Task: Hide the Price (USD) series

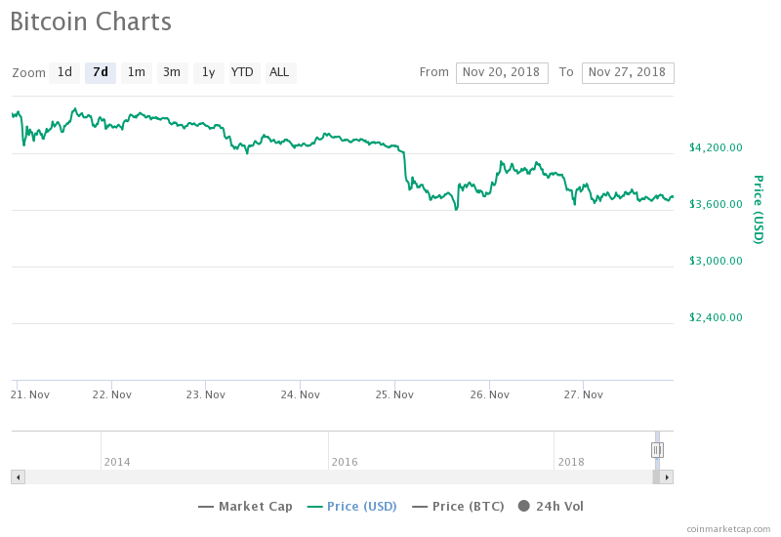Action: pos(351,506)
